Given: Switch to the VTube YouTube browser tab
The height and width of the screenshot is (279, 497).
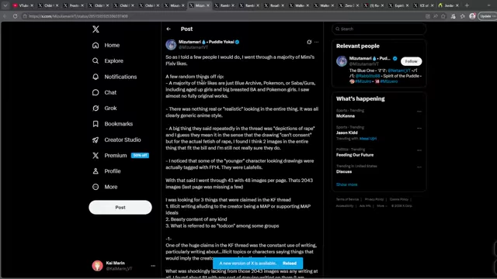Looking at the screenshot, I should (x=23, y=5).
